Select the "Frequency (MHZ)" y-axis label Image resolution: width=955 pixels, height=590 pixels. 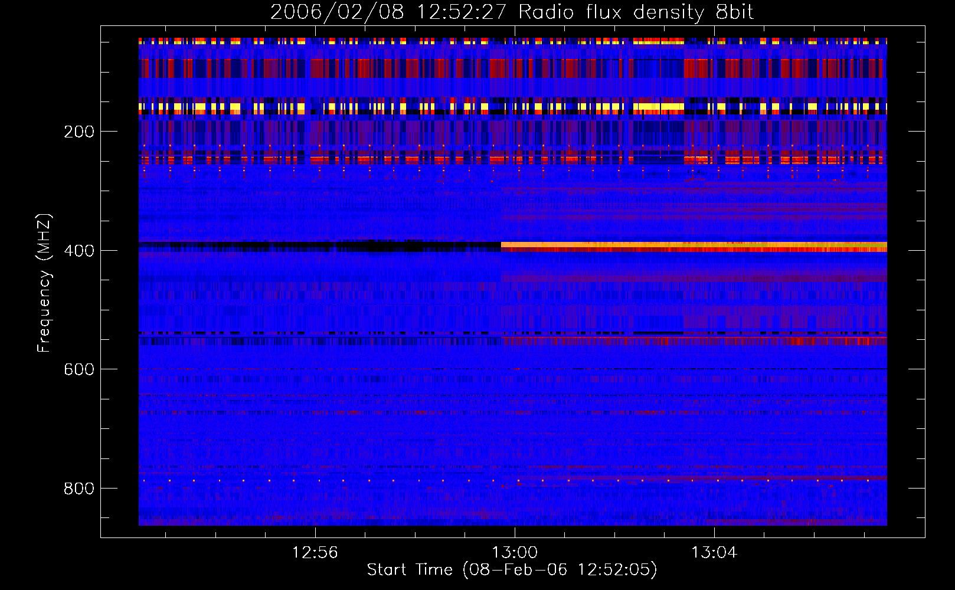[x=44, y=283]
